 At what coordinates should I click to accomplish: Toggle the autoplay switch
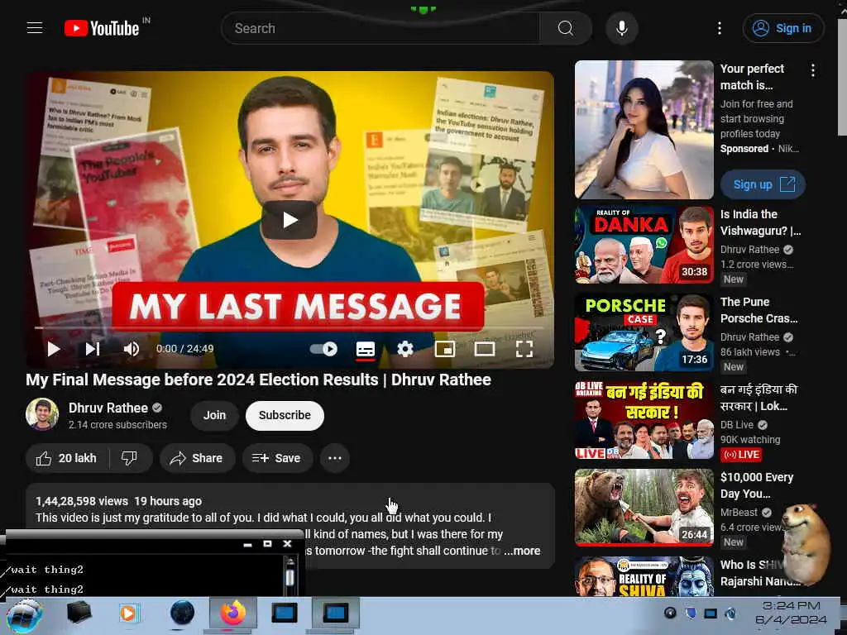coord(323,349)
